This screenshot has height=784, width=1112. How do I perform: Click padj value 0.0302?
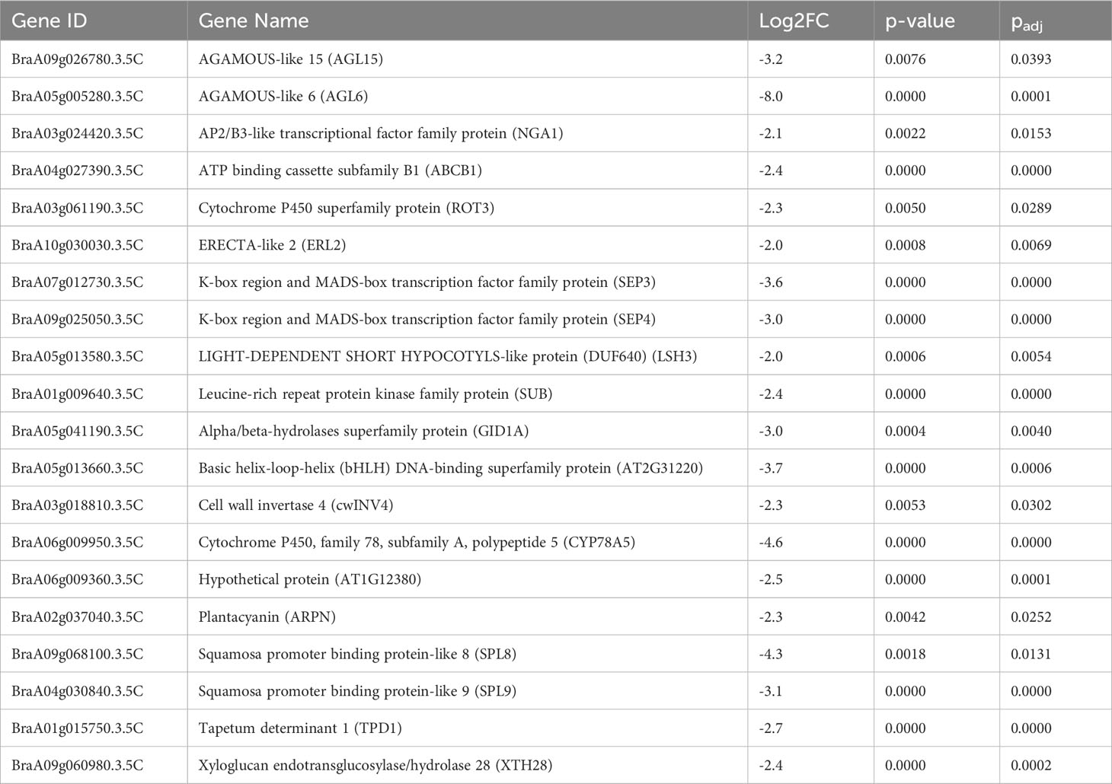tap(1031, 506)
